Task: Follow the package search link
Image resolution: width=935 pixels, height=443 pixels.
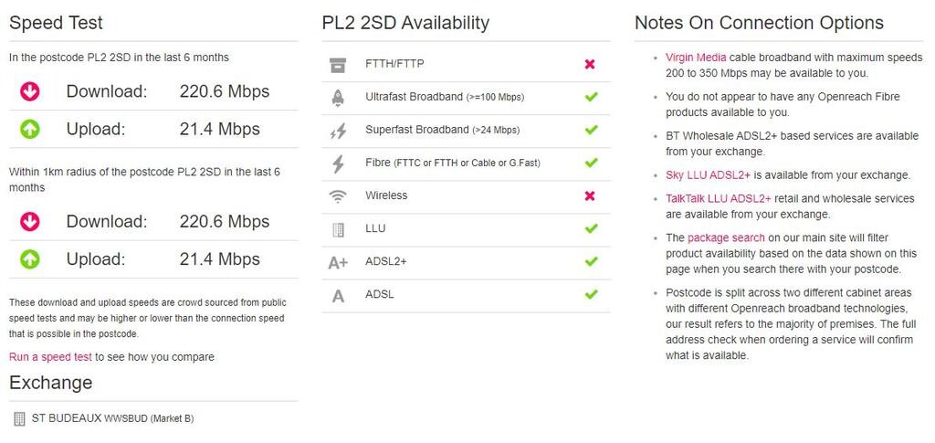Action: [x=726, y=237]
